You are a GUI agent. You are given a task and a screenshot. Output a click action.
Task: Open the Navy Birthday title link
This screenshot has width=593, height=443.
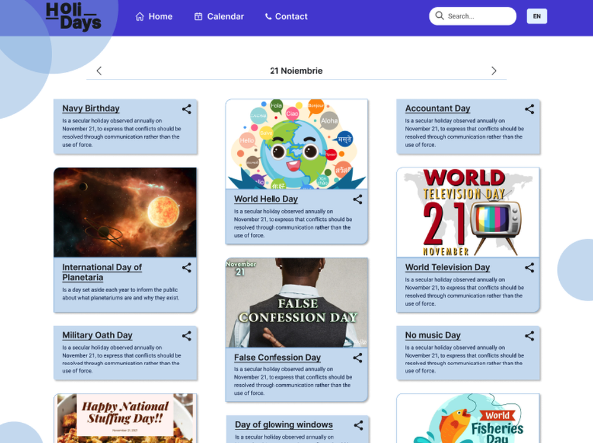pyautogui.click(x=91, y=108)
